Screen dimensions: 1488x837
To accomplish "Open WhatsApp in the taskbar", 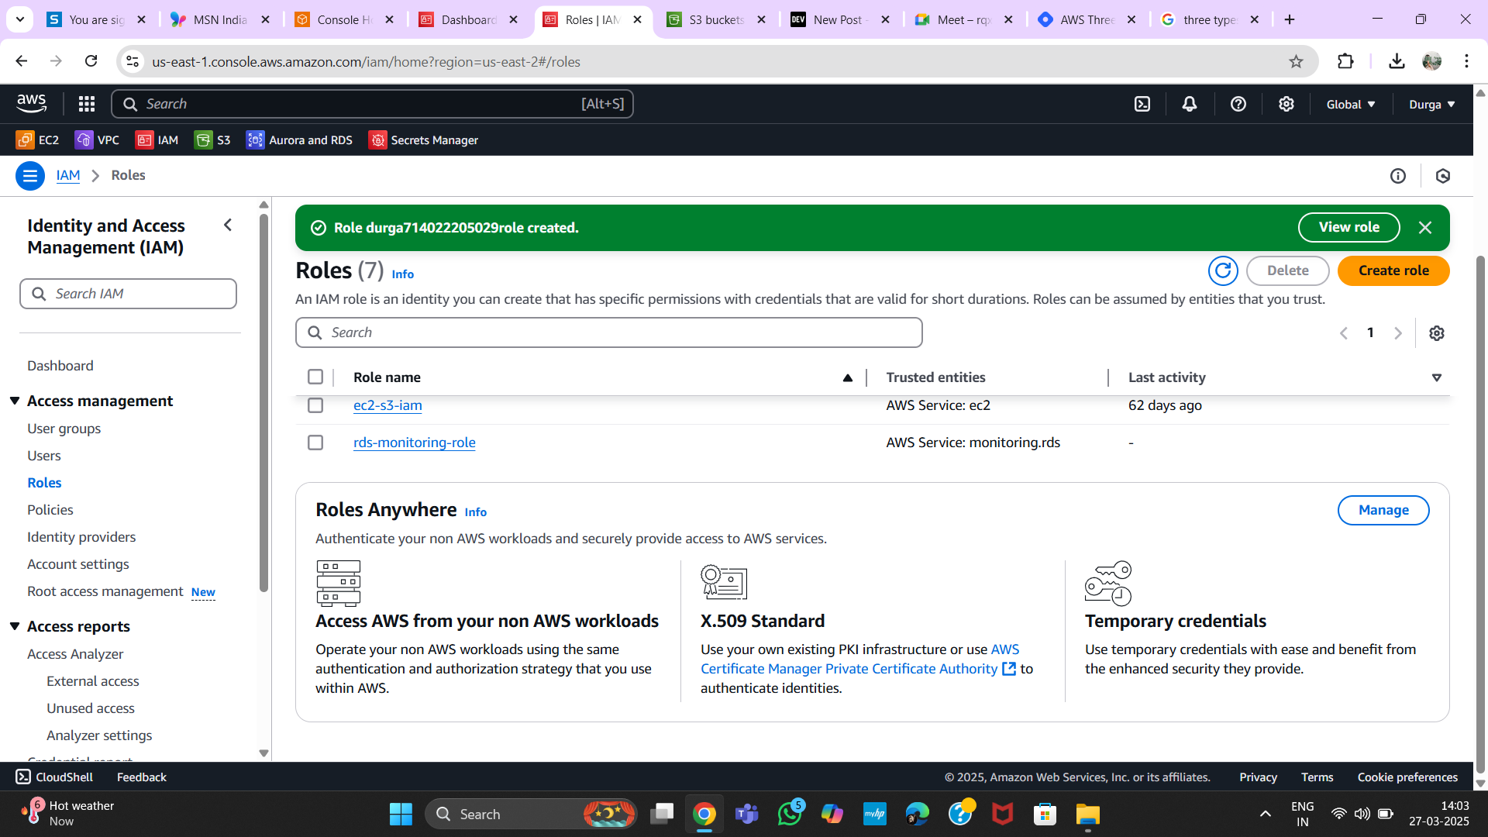I will (790, 815).
